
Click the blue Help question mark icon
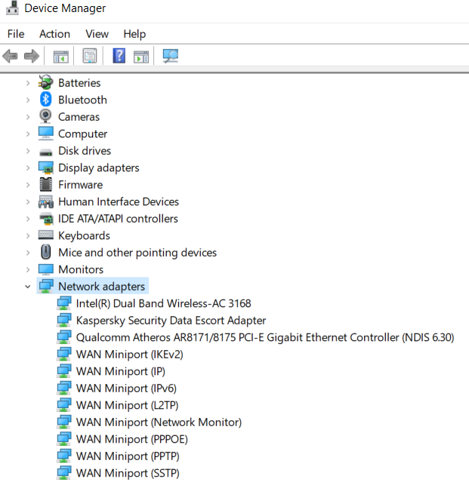coord(119,56)
